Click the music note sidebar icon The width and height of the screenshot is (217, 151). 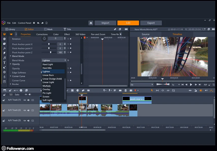(x=4, y=58)
